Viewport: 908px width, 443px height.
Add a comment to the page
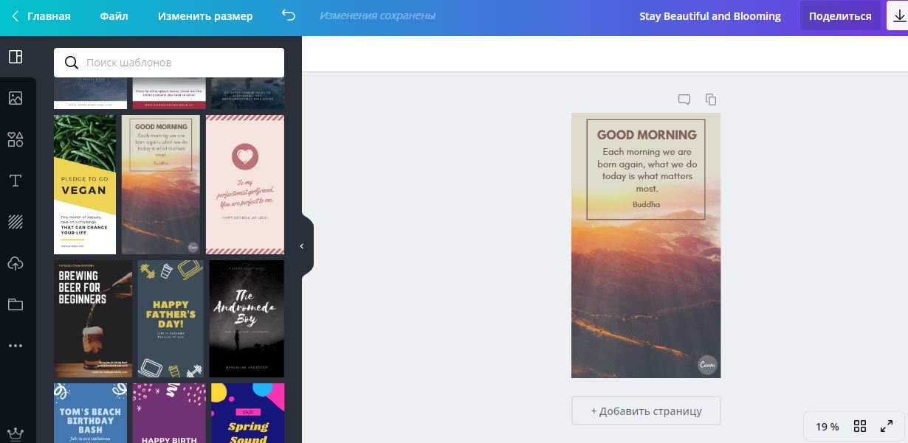(x=684, y=100)
